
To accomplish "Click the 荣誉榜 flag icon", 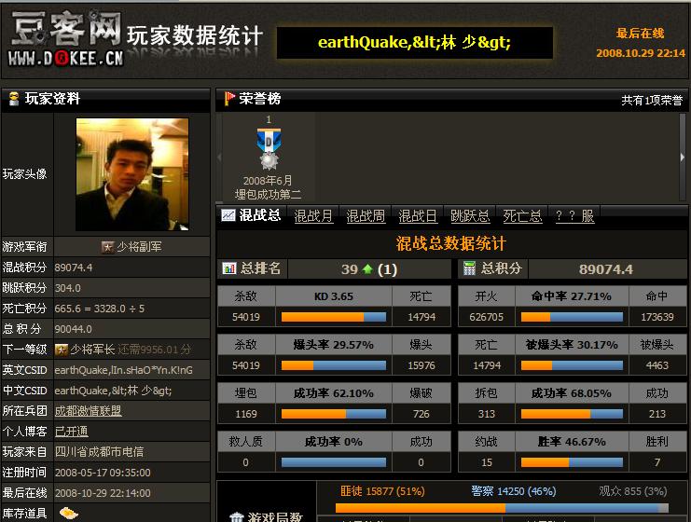I will click(229, 99).
